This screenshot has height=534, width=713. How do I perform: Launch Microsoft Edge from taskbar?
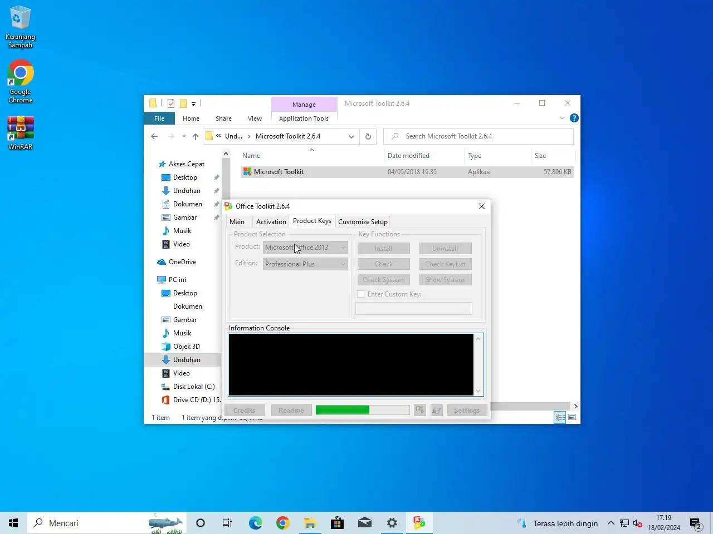point(255,523)
